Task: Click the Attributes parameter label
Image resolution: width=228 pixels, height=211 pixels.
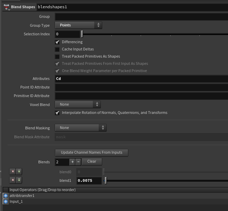Action: click(41, 79)
